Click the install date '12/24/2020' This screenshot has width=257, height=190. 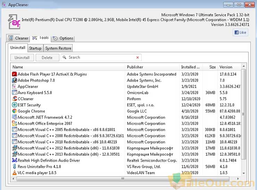pyautogui.click(x=191, y=105)
